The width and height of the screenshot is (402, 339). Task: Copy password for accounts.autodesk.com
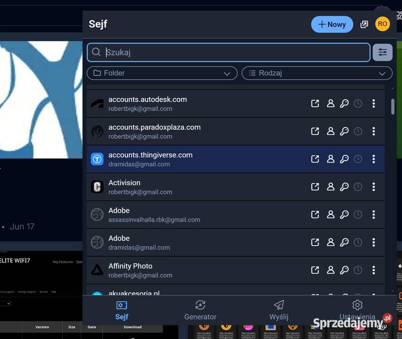344,104
